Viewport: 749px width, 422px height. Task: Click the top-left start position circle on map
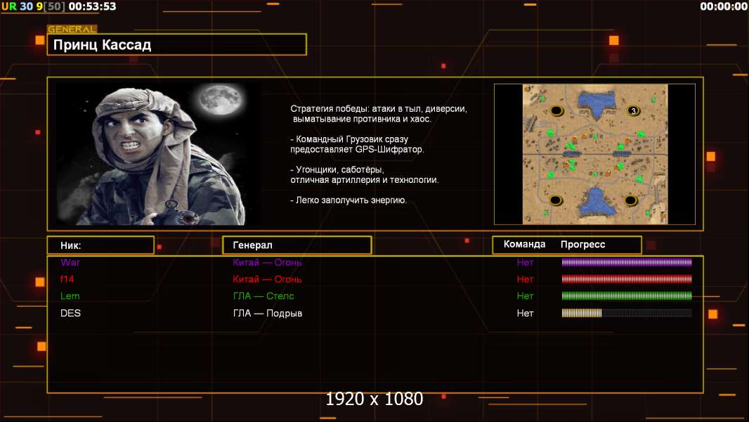557,111
